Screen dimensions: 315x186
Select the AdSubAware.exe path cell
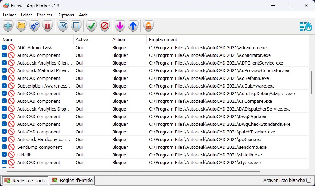click(212, 86)
